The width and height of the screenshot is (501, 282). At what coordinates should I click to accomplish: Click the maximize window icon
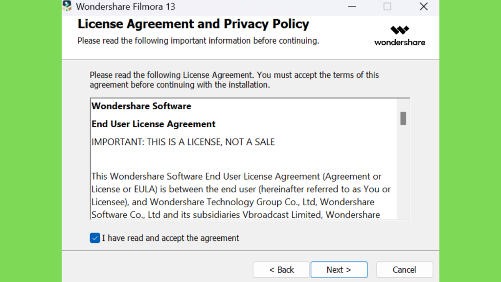pyautogui.click(x=387, y=6)
